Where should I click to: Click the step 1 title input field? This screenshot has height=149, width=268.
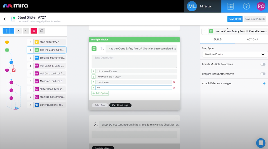coord(141,49)
